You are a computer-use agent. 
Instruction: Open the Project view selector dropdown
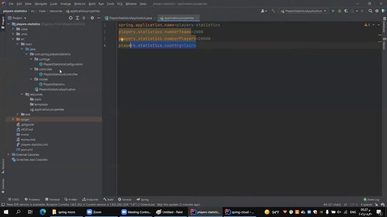point(17,18)
